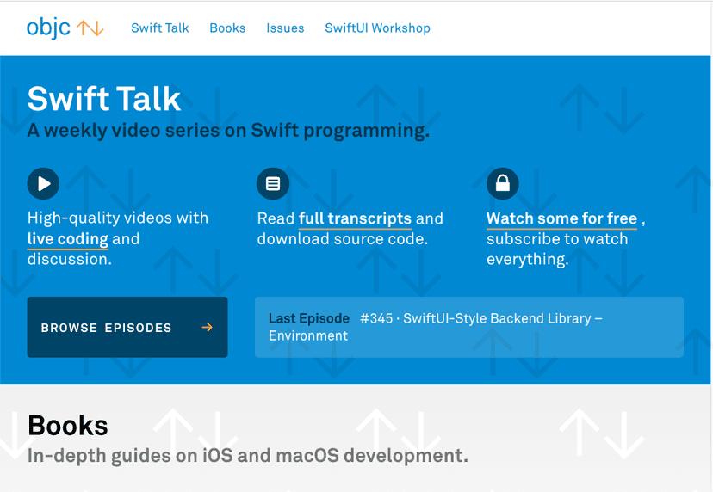Click the transcript document icon
Screen dimensions: 713x492
pyautogui.click(x=273, y=183)
